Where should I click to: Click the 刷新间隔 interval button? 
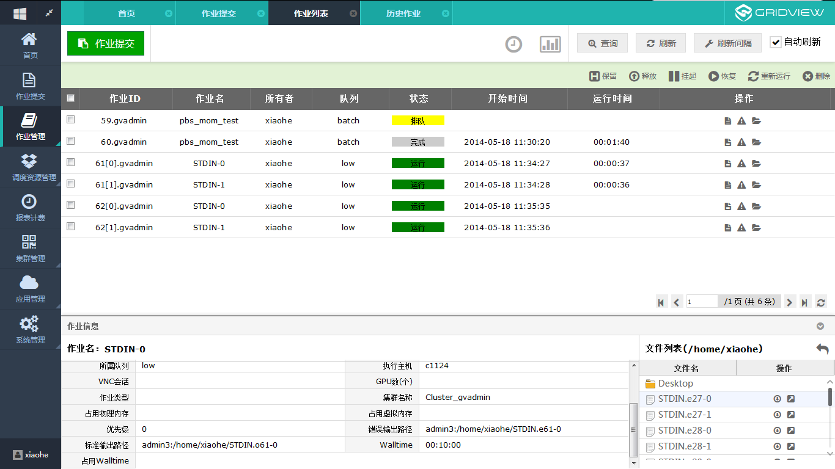727,43
